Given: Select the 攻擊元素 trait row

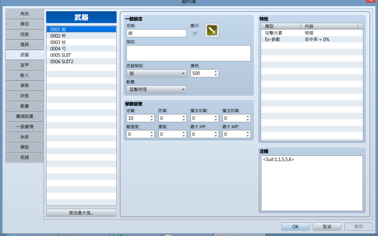Looking at the screenshot, I should [312, 33].
